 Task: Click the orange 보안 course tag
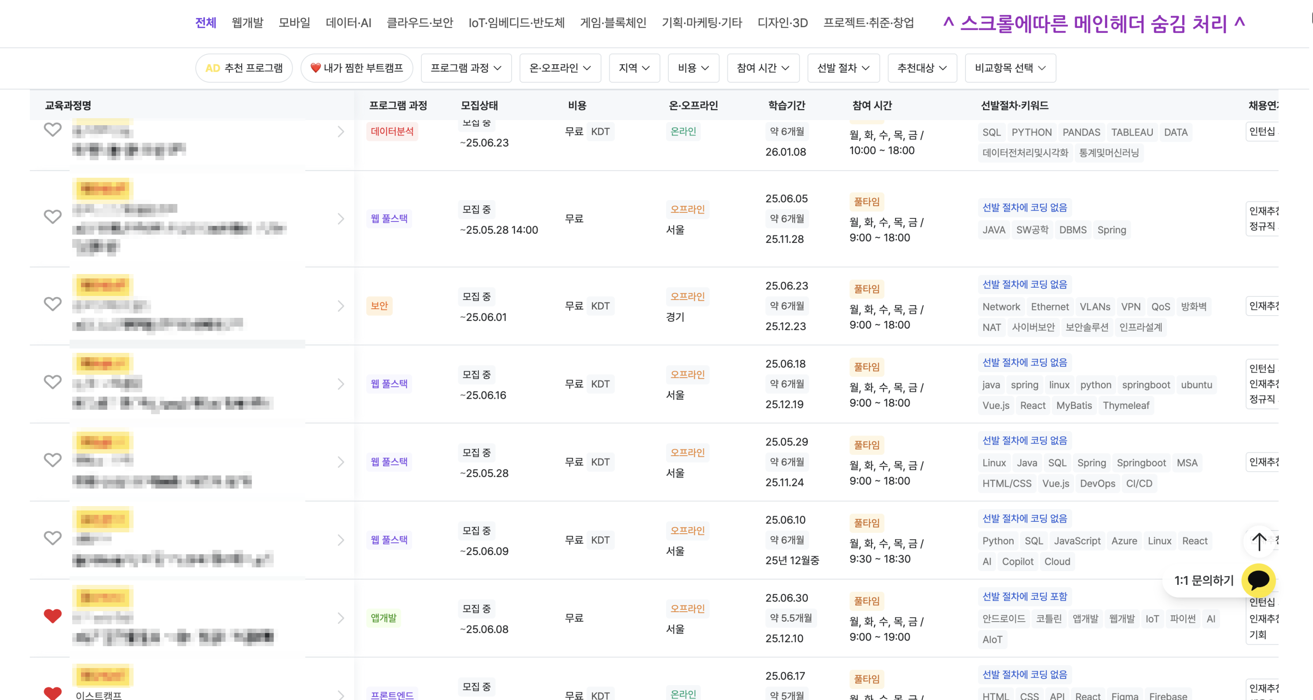379,306
